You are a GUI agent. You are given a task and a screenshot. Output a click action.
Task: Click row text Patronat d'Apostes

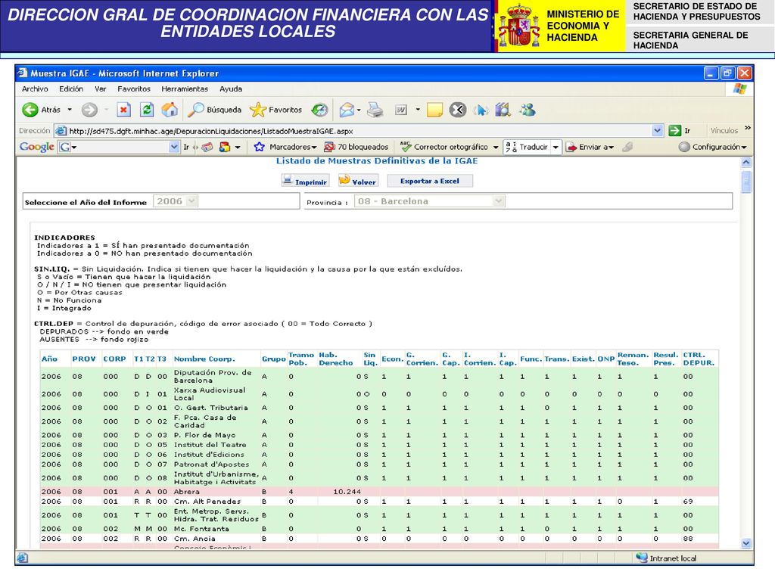coord(211,464)
